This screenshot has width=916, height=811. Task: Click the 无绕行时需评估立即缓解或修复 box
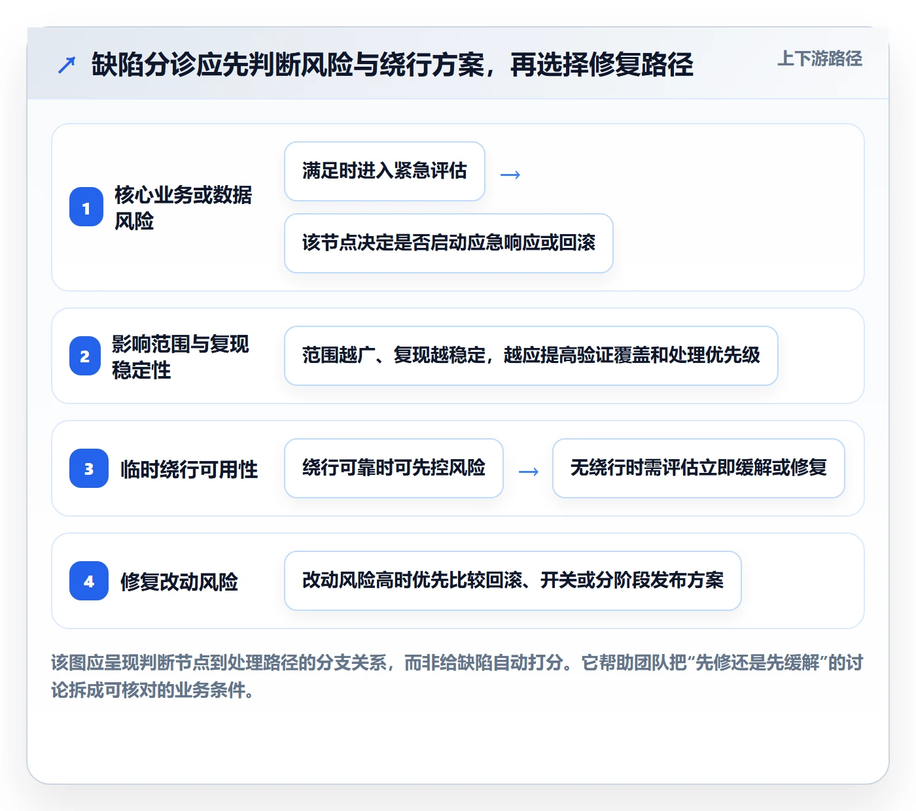(x=699, y=468)
